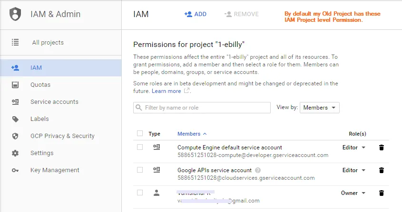Remove the Owner member using trash icon

[x=381, y=193]
